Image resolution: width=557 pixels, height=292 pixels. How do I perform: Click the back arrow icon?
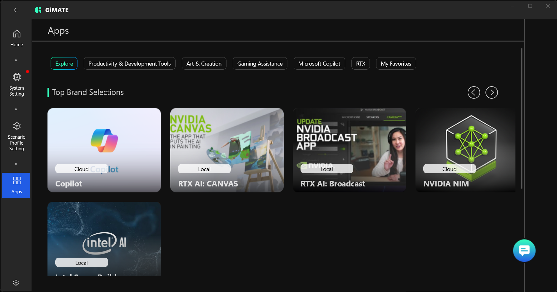16,10
